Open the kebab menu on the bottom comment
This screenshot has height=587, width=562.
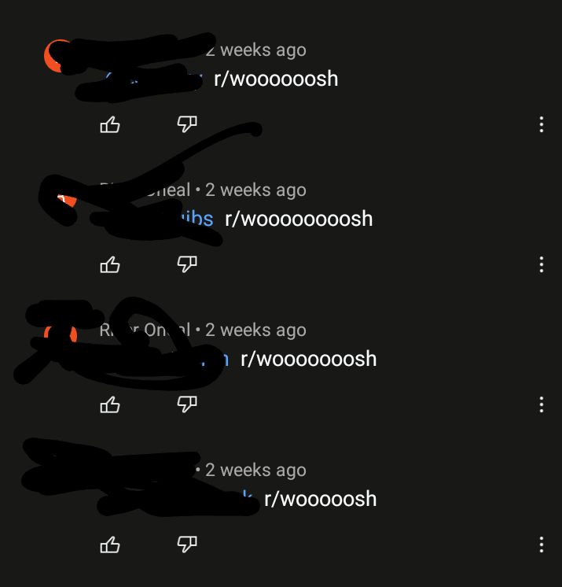click(x=542, y=545)
